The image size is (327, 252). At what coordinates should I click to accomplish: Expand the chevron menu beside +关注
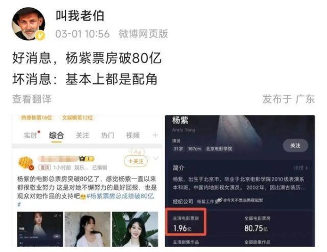(155, 159)
